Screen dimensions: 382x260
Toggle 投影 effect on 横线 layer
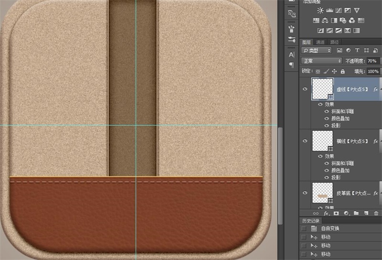327,178
